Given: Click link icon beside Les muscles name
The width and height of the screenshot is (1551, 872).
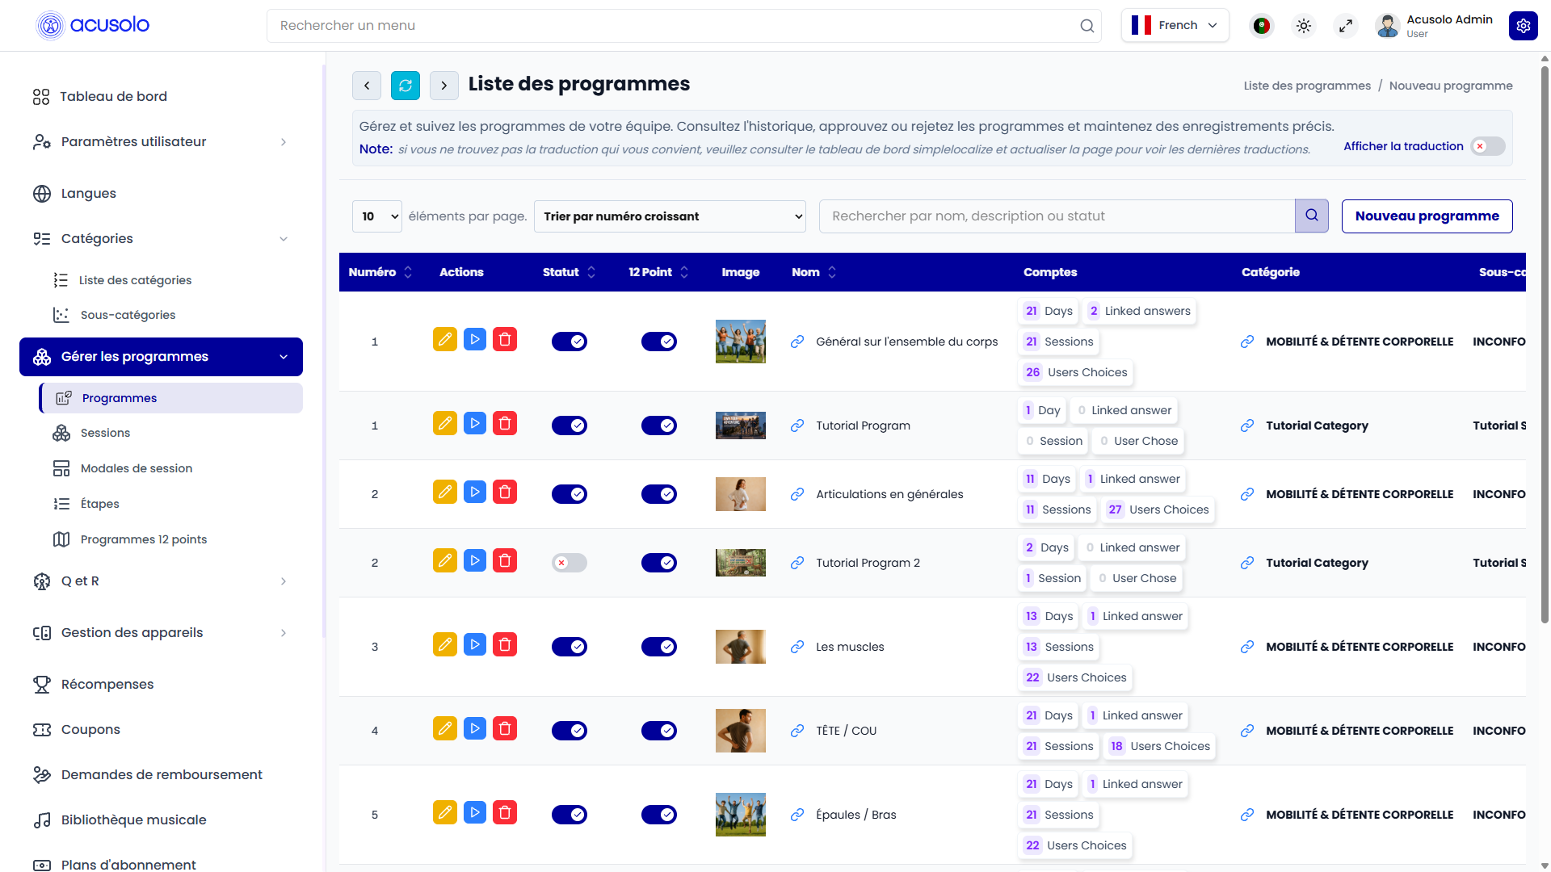Looking at the screenshot, I should pyautogui.click(x=797, y=647).
